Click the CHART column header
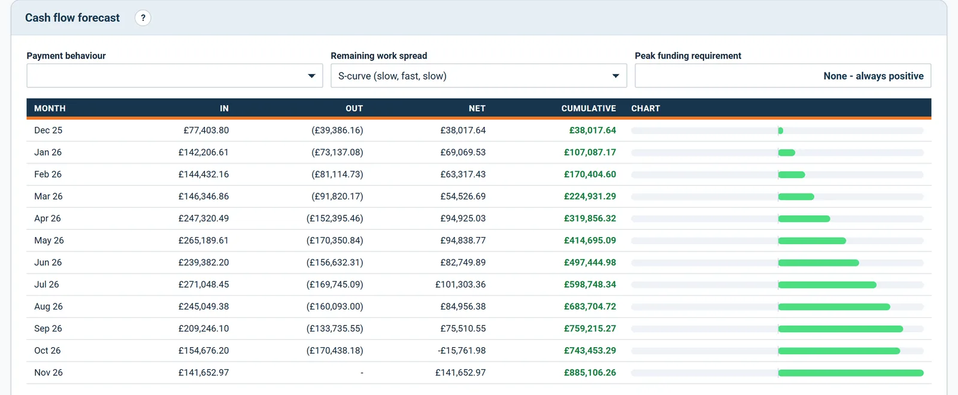Viewport: 958px width, 395px height. tap(645, 108)
